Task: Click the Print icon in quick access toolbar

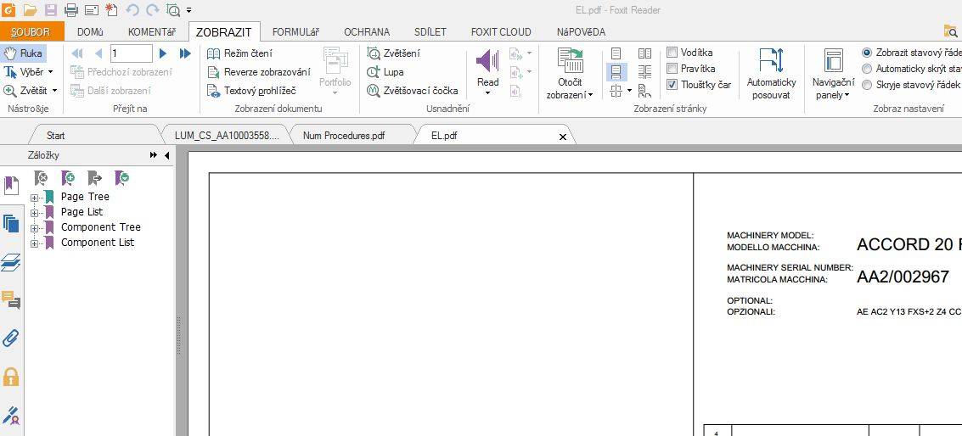Action: (71, 10)
